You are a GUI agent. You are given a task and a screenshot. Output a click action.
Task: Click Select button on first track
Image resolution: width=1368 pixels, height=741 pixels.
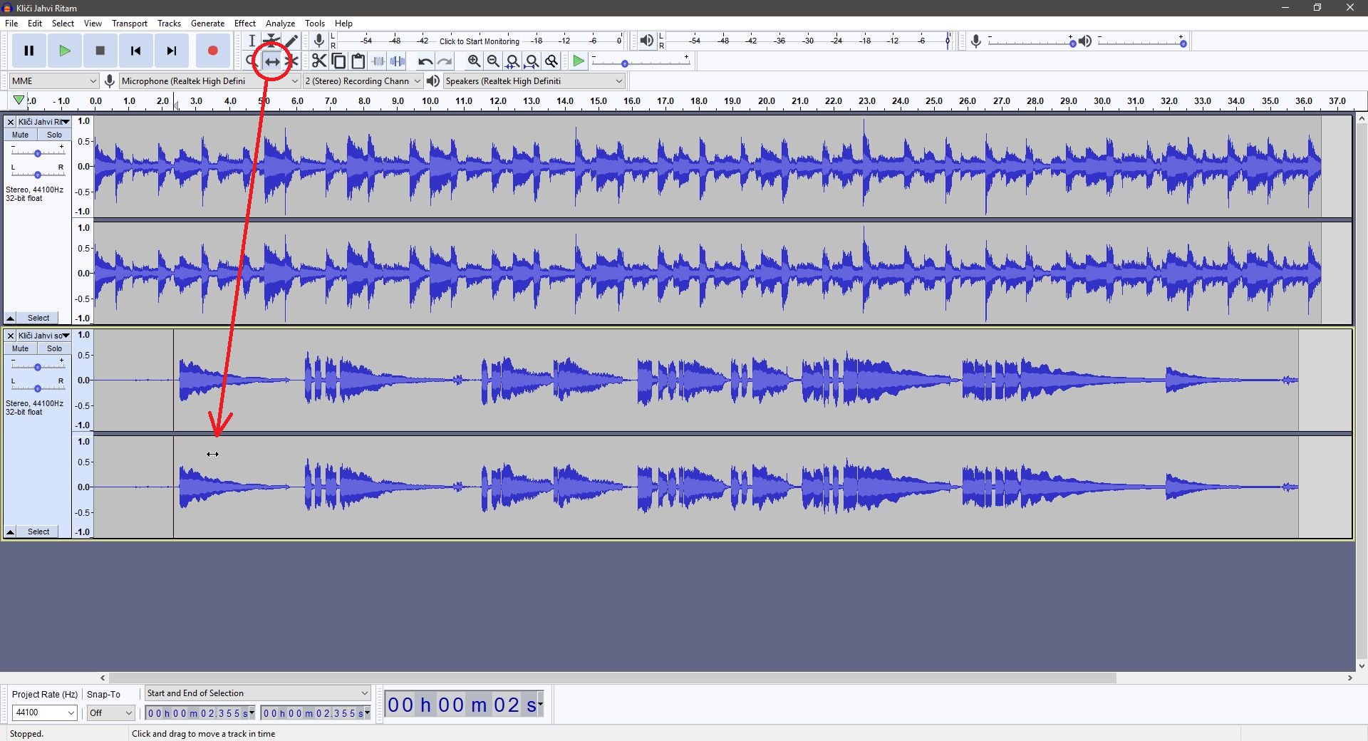tap(39, 318)
